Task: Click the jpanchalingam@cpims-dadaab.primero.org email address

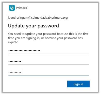Action: tap(38, 18)
